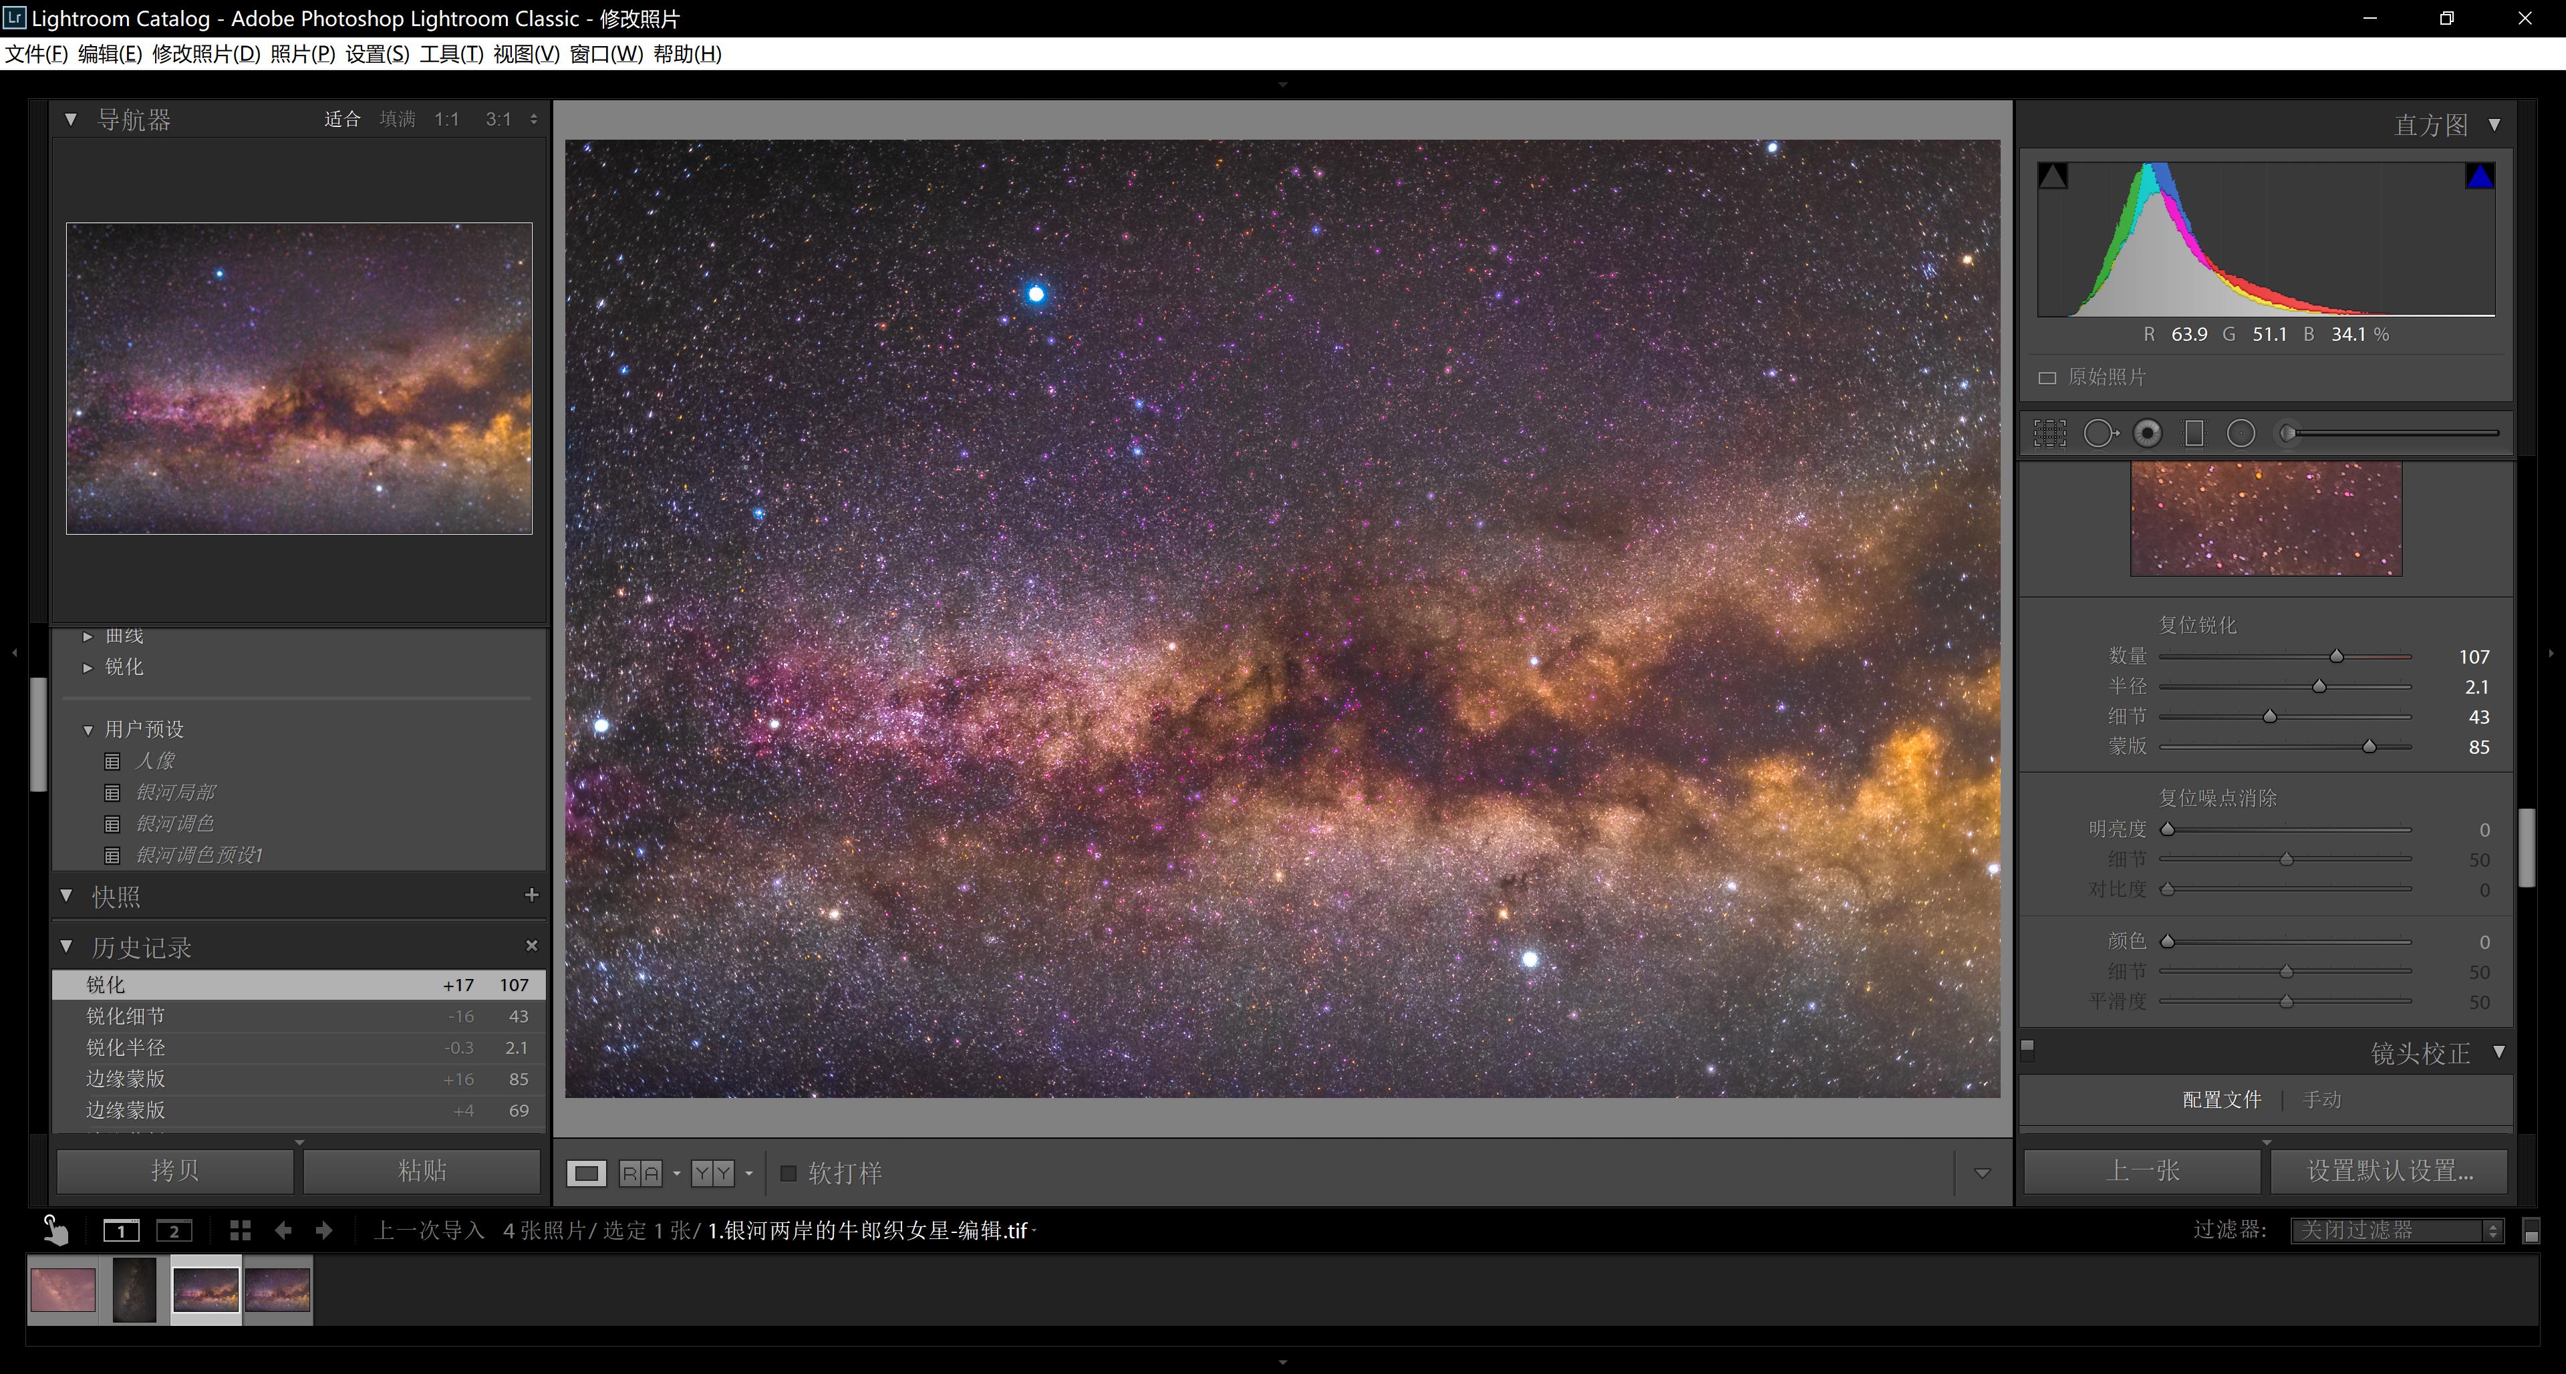Select the first pink filmstrip thumbnail
Viewport: 2566px width, 1374px height.
click(63, 1290)
